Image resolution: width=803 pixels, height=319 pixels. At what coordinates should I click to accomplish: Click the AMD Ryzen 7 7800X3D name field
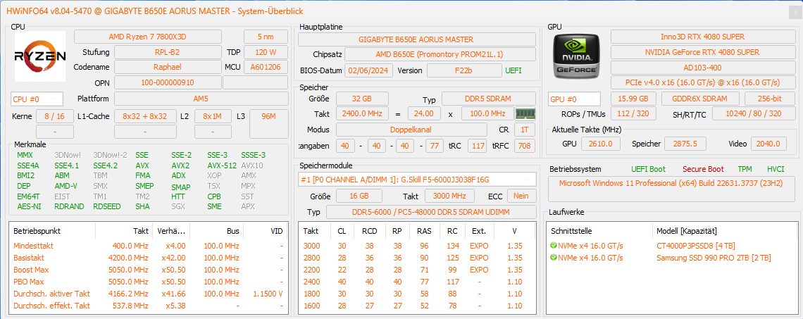[148, 37]
